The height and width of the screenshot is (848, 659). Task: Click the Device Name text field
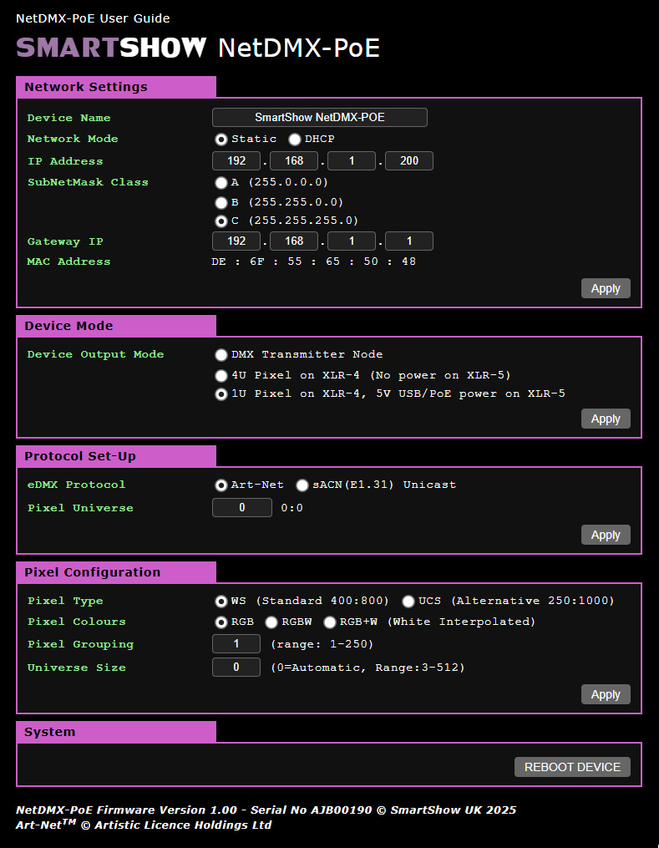point(319,118)
